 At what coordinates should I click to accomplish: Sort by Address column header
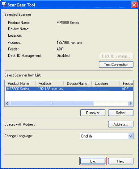(x=50, y=84)
